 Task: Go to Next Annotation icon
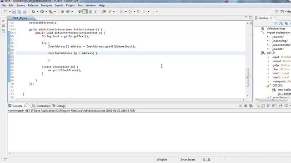121,12
